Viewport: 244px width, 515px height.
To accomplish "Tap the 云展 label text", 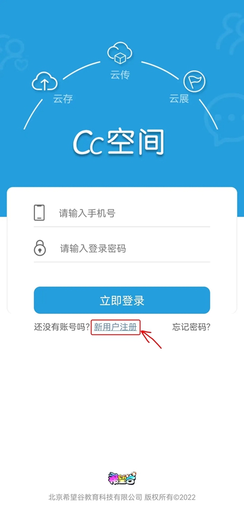I will pos(179,99).
